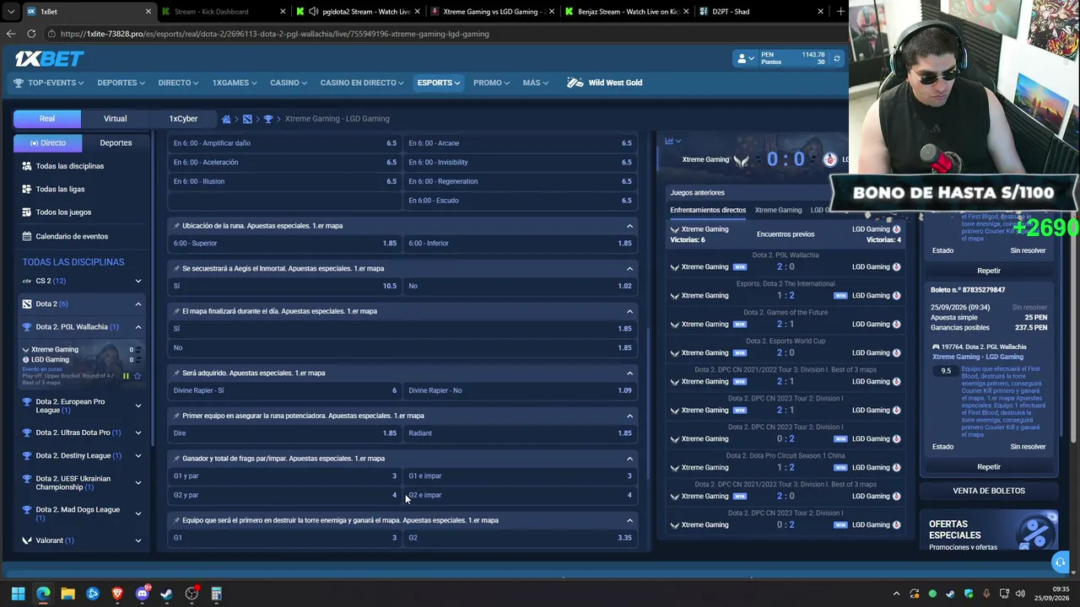Open Wild West Gold promotion
Screen dimensions: 1080x607
click(x=604, y=83)
